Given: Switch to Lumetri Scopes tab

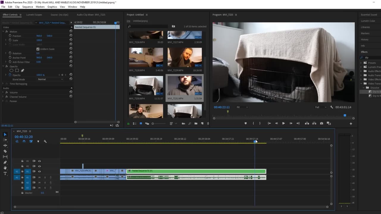Looking at the screenshot, I should click(x=34, y=15).
